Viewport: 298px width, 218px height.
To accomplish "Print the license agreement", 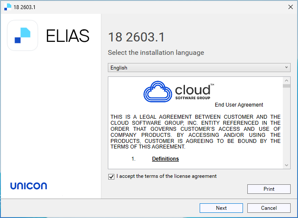I will tap(269, 189).
